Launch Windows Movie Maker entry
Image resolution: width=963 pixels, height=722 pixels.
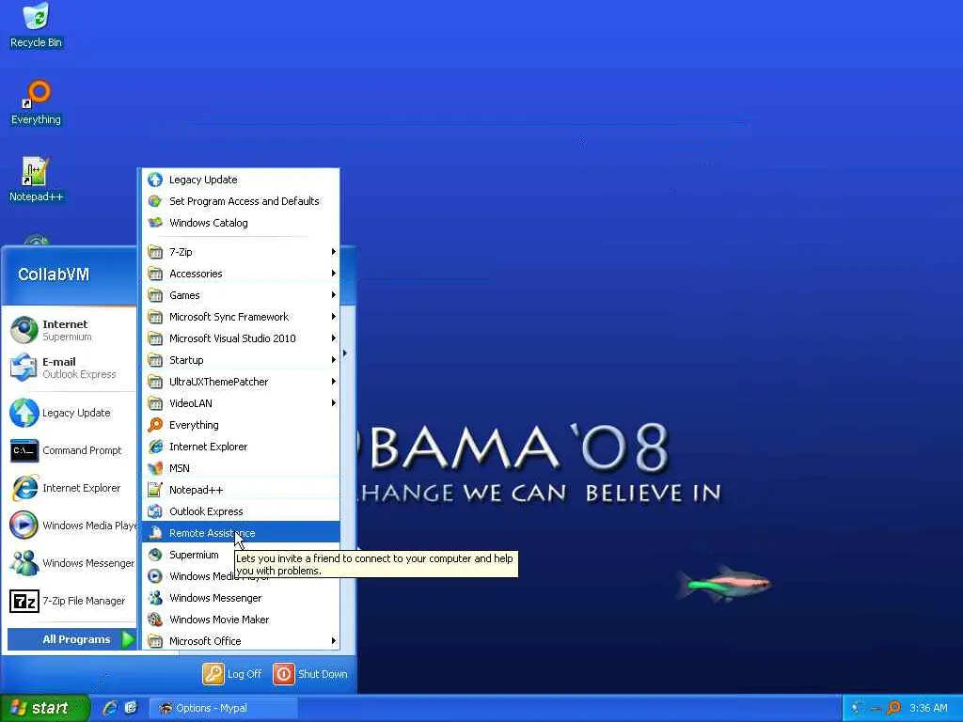tap(242, 619)
